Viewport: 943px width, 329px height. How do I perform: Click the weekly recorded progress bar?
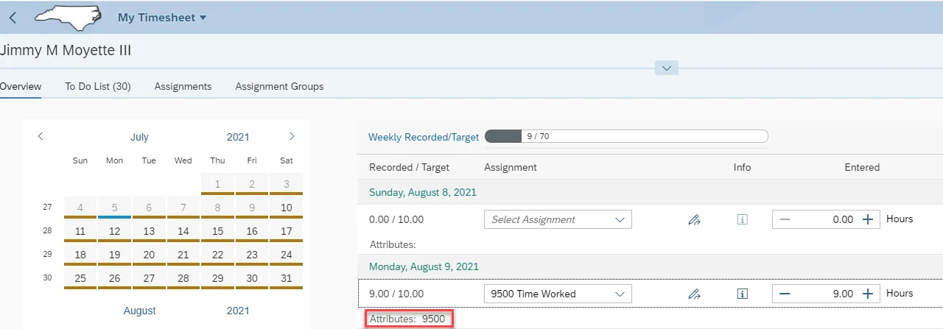click(626, 136)
